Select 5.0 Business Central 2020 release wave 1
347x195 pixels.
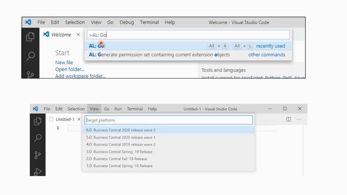(x=169, y=137)
